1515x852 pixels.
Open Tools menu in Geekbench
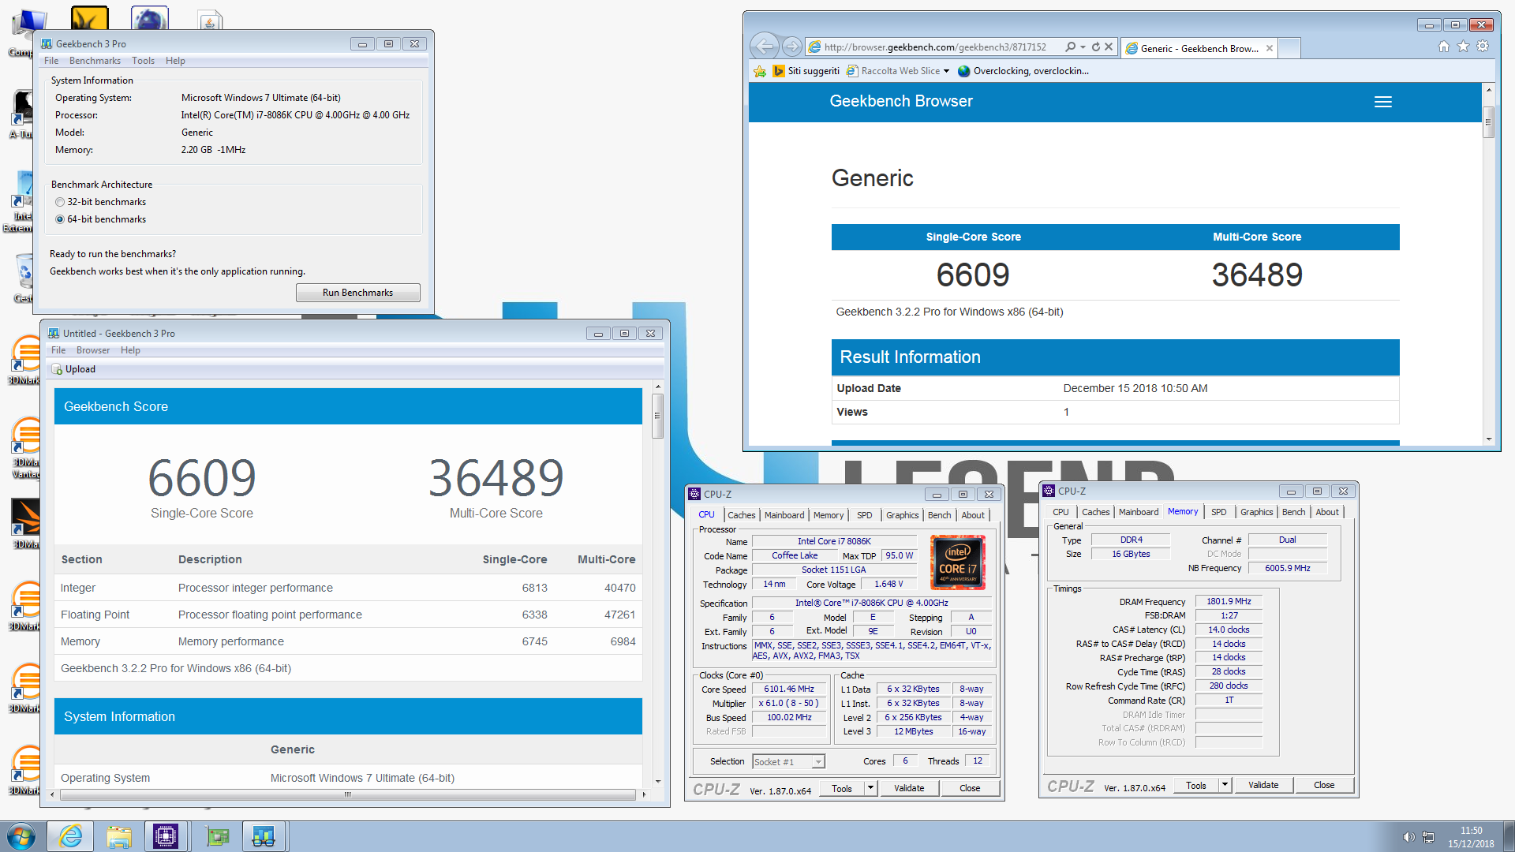pos(143,61)
